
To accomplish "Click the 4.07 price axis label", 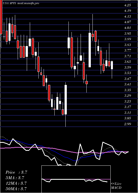I will pos(128,22).
